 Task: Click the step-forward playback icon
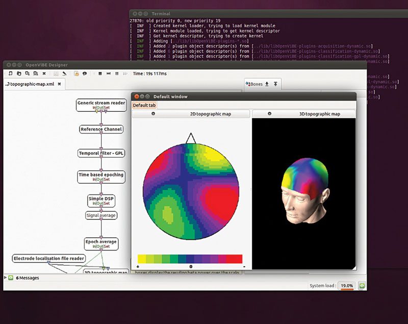pyautogui.click(x=108, y=73)
